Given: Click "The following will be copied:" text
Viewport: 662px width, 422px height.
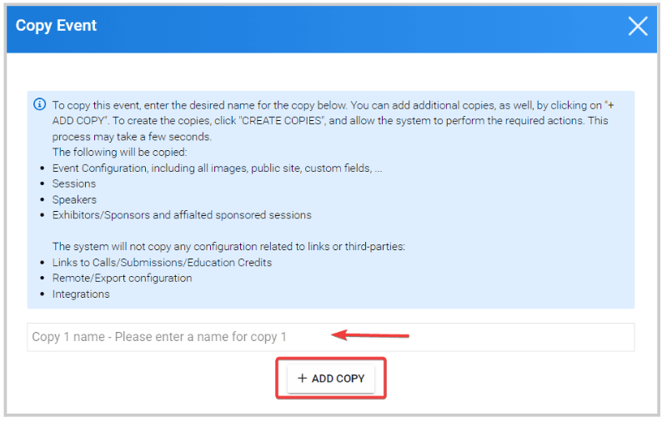Looking at the screenshot, I should [x=119, y=152].
